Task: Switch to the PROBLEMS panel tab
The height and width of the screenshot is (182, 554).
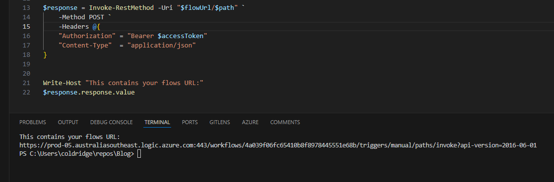Action: point(33,122)
